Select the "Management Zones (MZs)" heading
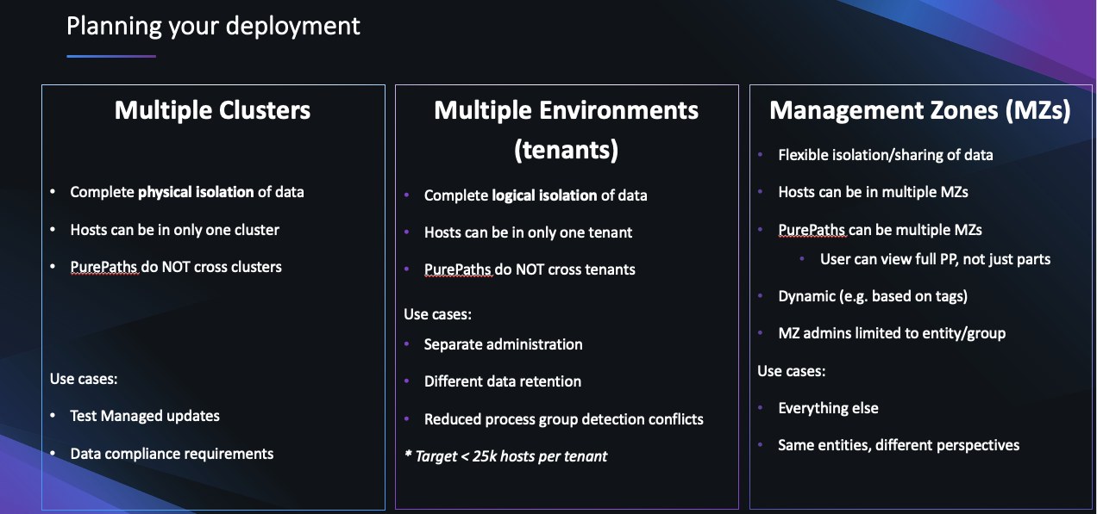Image resolution: width=1097 pixels, height=514 pixels. (x=919, y=110)
